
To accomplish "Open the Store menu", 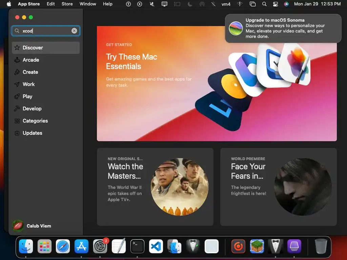I will 67,4.
